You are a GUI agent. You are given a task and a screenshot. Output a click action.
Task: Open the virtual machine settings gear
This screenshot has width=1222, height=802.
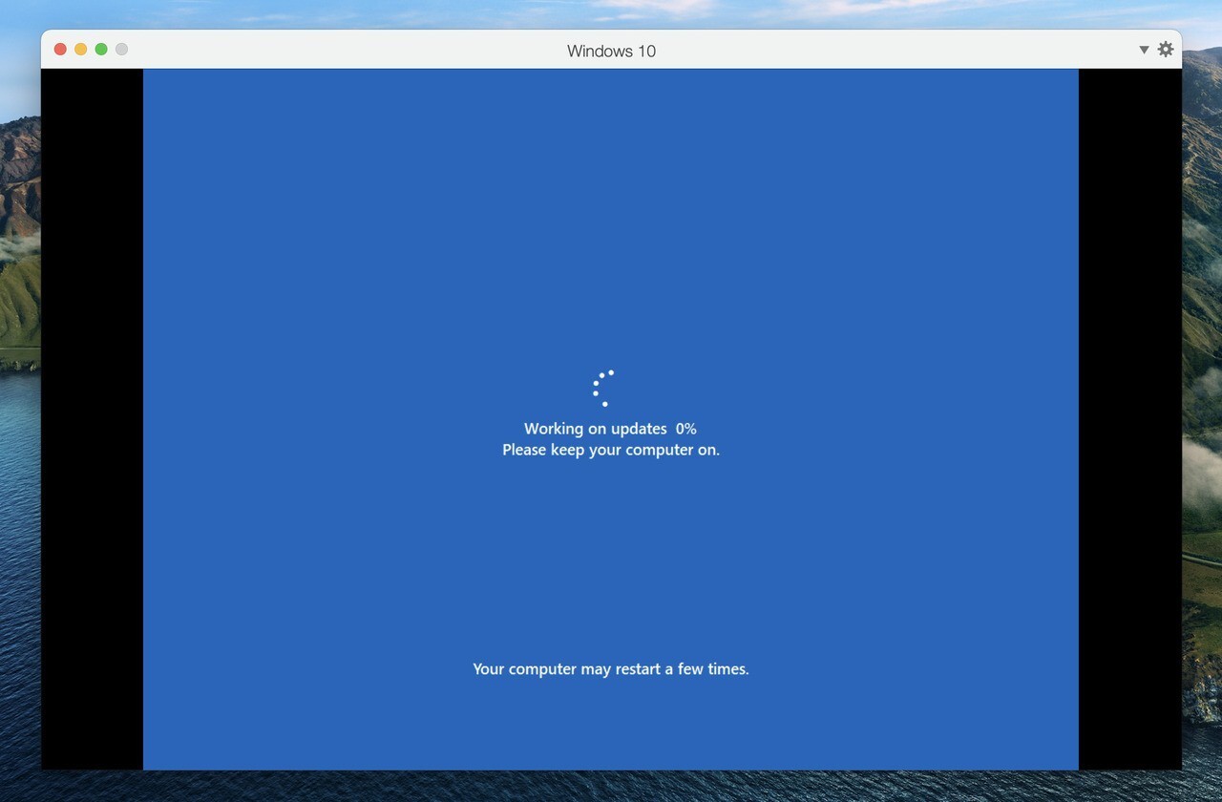(x=1166, y=50)
